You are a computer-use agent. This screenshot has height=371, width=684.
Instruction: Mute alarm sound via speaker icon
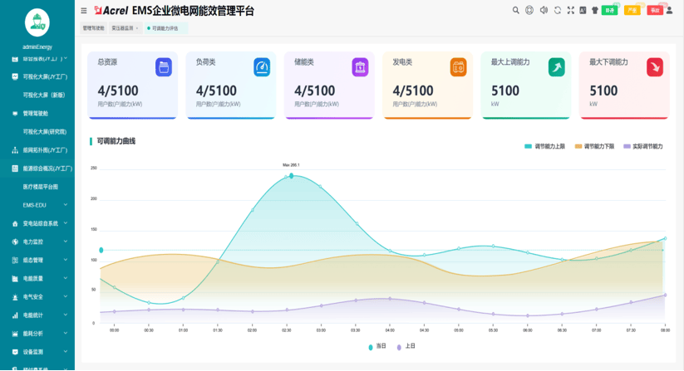point(544,11)
